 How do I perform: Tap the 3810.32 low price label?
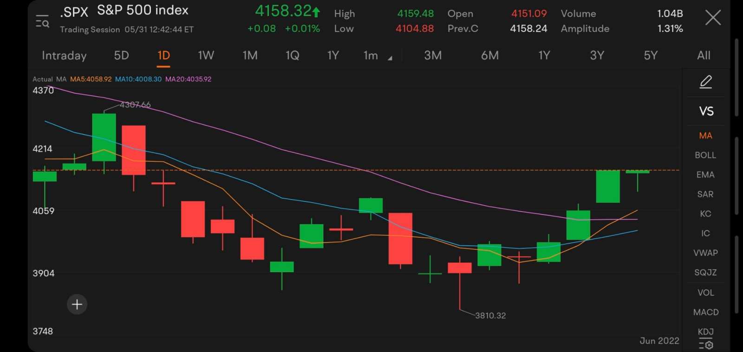point(490,316)
